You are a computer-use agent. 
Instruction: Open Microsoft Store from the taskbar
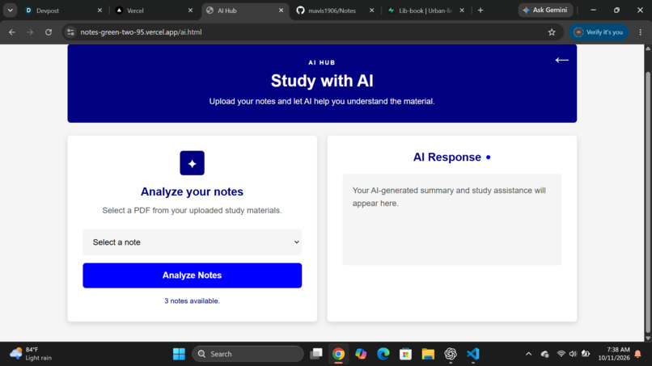(x=405, y=354)
